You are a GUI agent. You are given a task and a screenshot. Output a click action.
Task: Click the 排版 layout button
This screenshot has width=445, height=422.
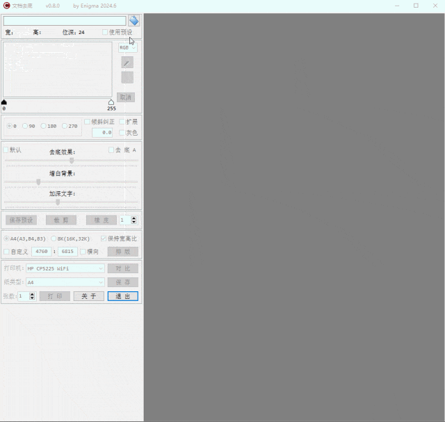(x=123, y=252)
